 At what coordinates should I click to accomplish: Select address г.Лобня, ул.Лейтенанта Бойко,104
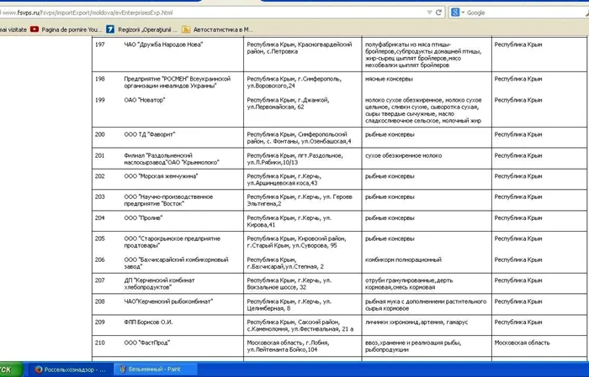point(288,346)
